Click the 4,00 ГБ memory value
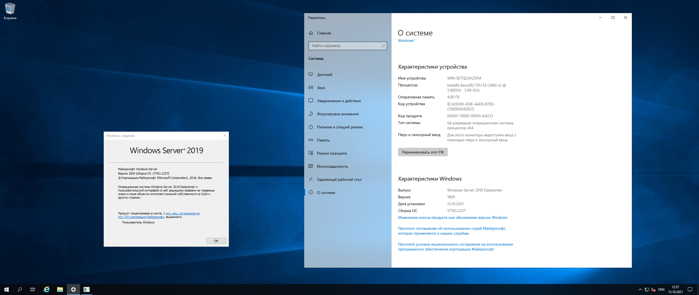Image resolution: width=699 pixels, height=295 pixels. (453, 97)
